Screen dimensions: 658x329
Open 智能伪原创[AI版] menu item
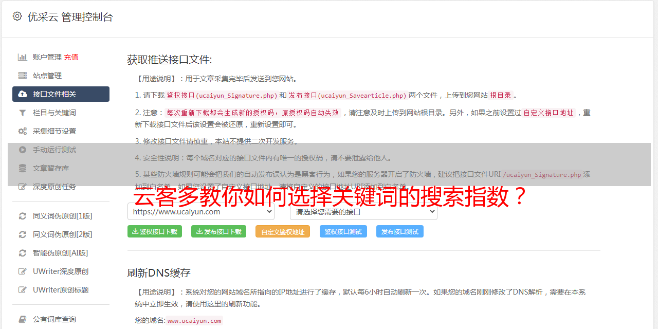(61, 253)
